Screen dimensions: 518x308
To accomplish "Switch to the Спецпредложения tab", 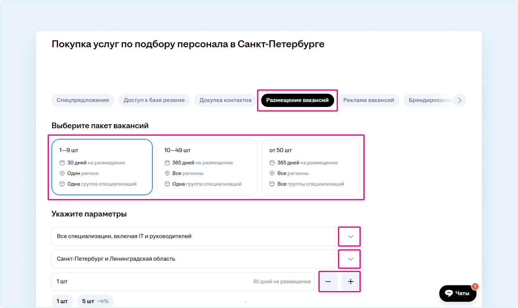I will pyautogui.click(x=83, y=100).
